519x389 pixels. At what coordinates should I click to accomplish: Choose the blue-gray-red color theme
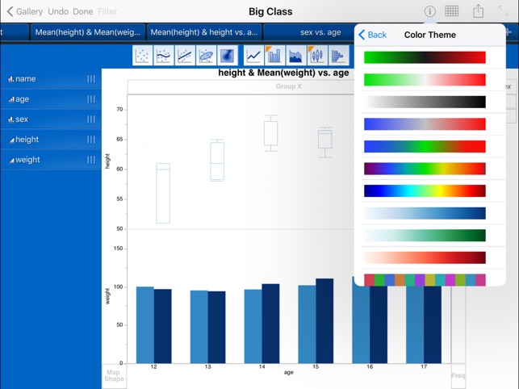click(x=425, y=124)
